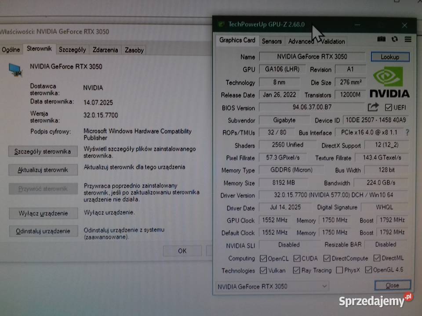Toggle the PhysX checkbox
The width and height of the screenshot is (422, 316).
pyautogui.click(x=340, y=270)
